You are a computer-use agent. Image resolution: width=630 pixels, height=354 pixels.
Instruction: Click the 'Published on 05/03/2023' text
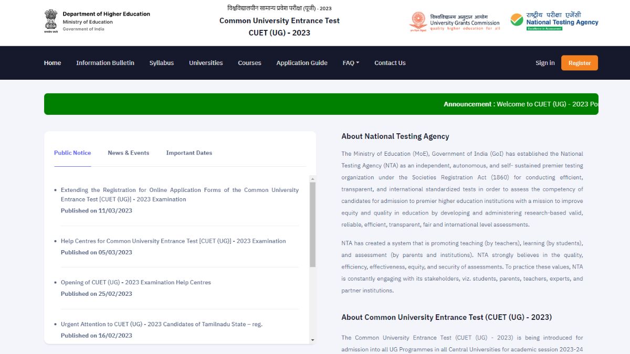(x=97, y=252)
